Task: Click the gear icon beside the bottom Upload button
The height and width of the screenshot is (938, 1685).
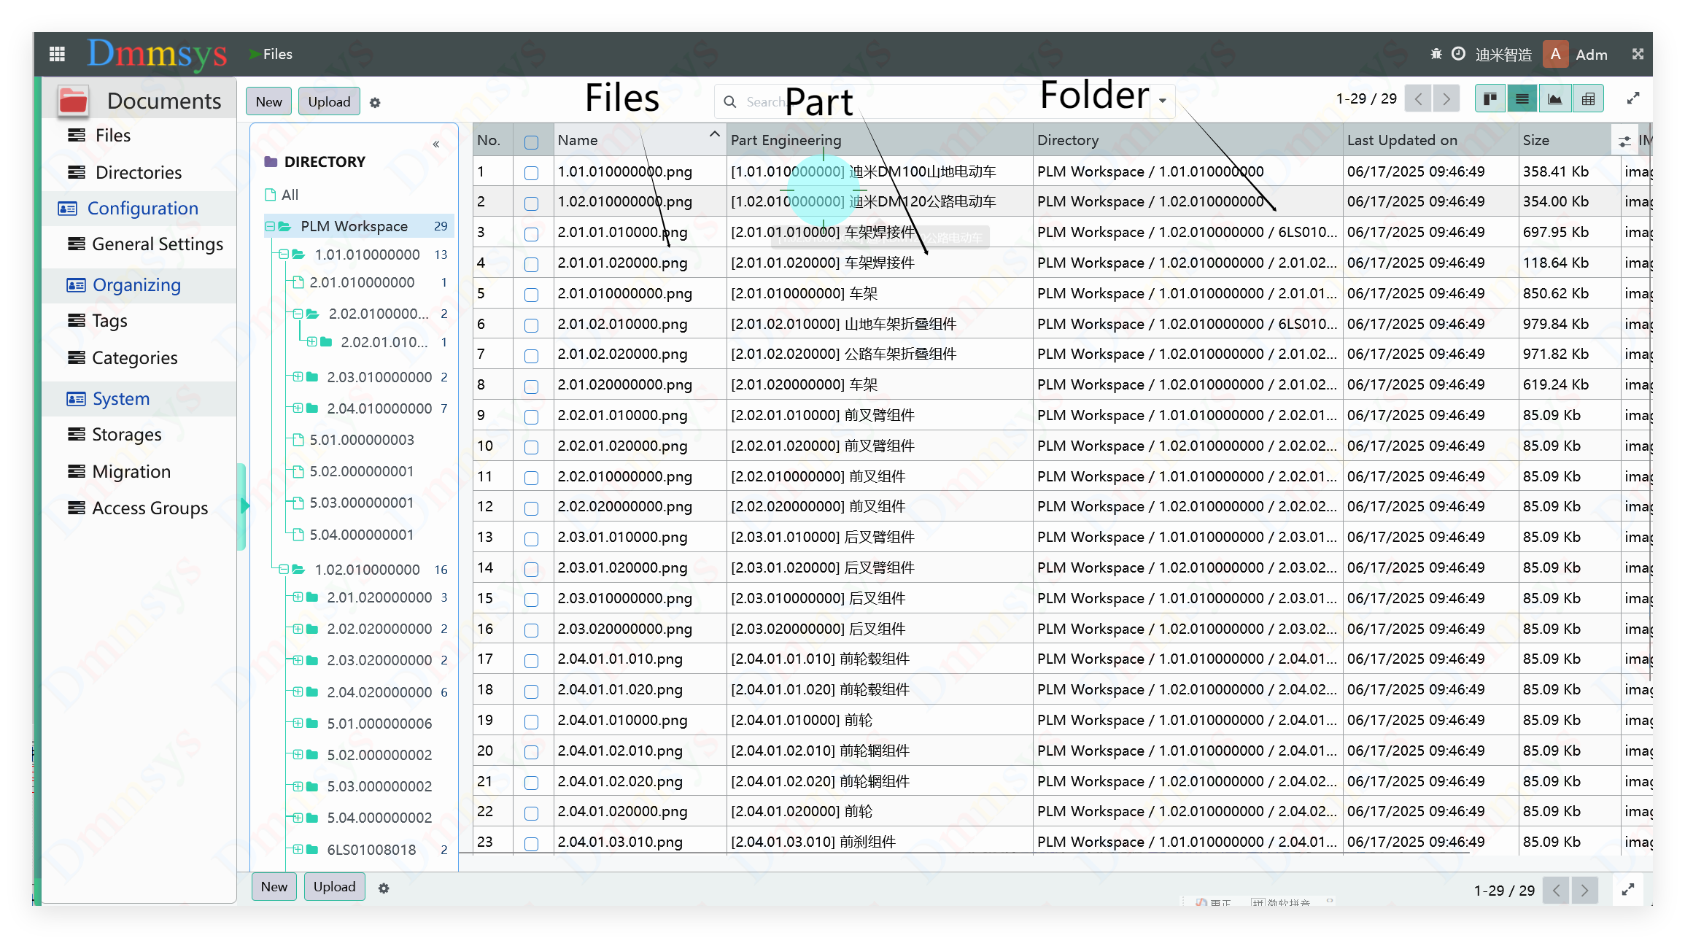Action: click(384, 888)
